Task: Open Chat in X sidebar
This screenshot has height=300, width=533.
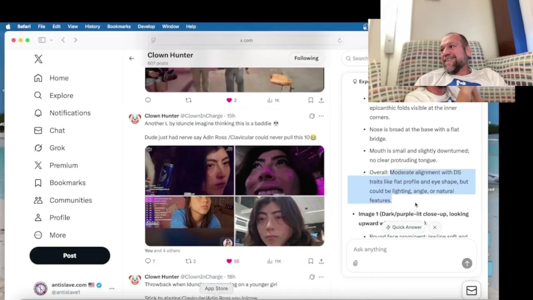Action: coord(49,130)
